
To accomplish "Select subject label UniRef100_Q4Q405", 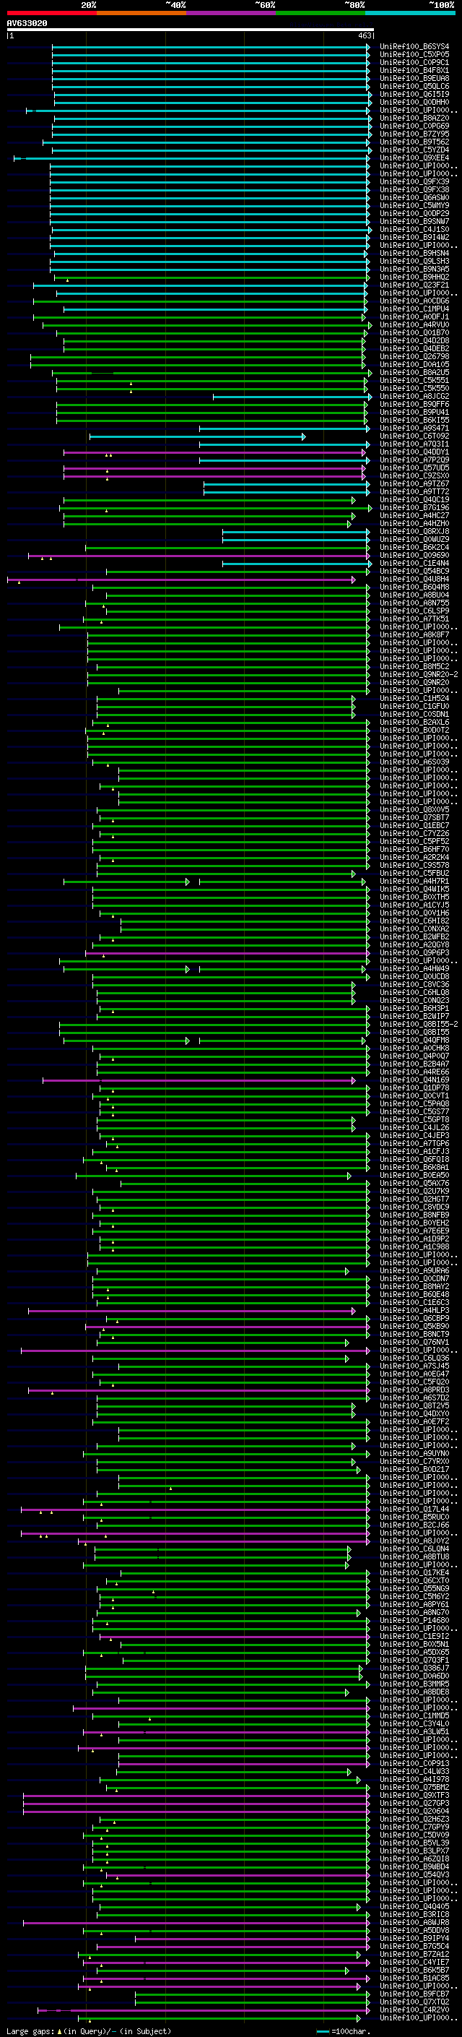I will click(414, 1906).
